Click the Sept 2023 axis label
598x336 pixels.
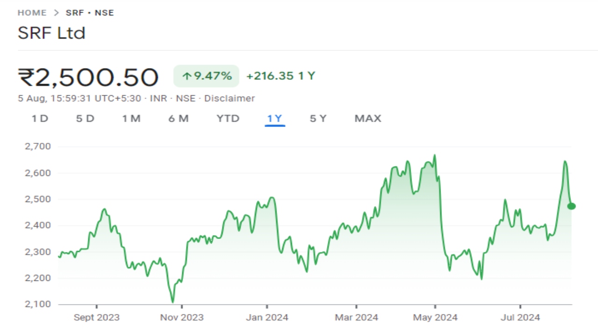coord(97,317)
